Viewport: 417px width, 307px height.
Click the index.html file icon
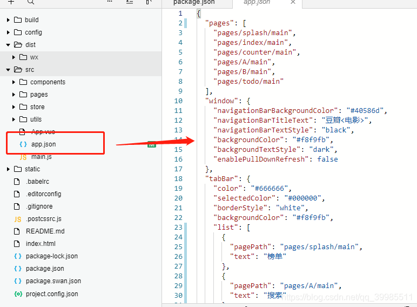pos(17,244)
